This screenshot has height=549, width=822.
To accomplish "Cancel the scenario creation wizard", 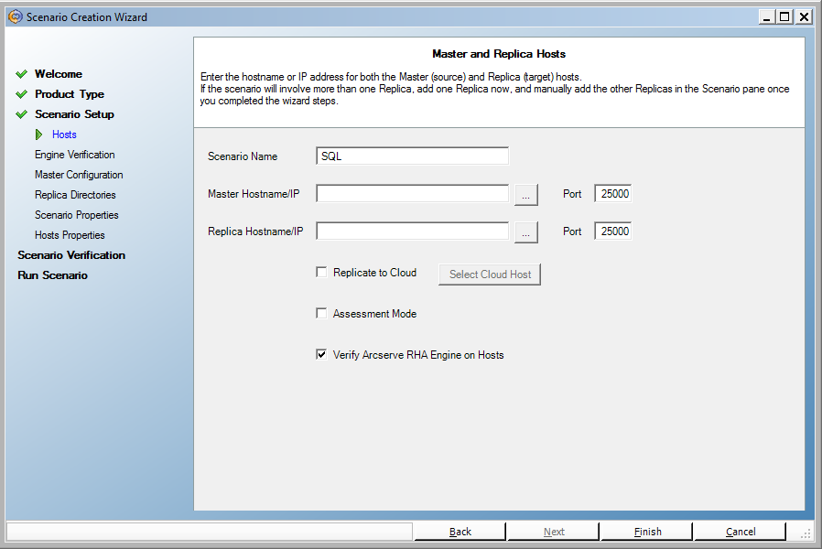I will pos(741,532).
